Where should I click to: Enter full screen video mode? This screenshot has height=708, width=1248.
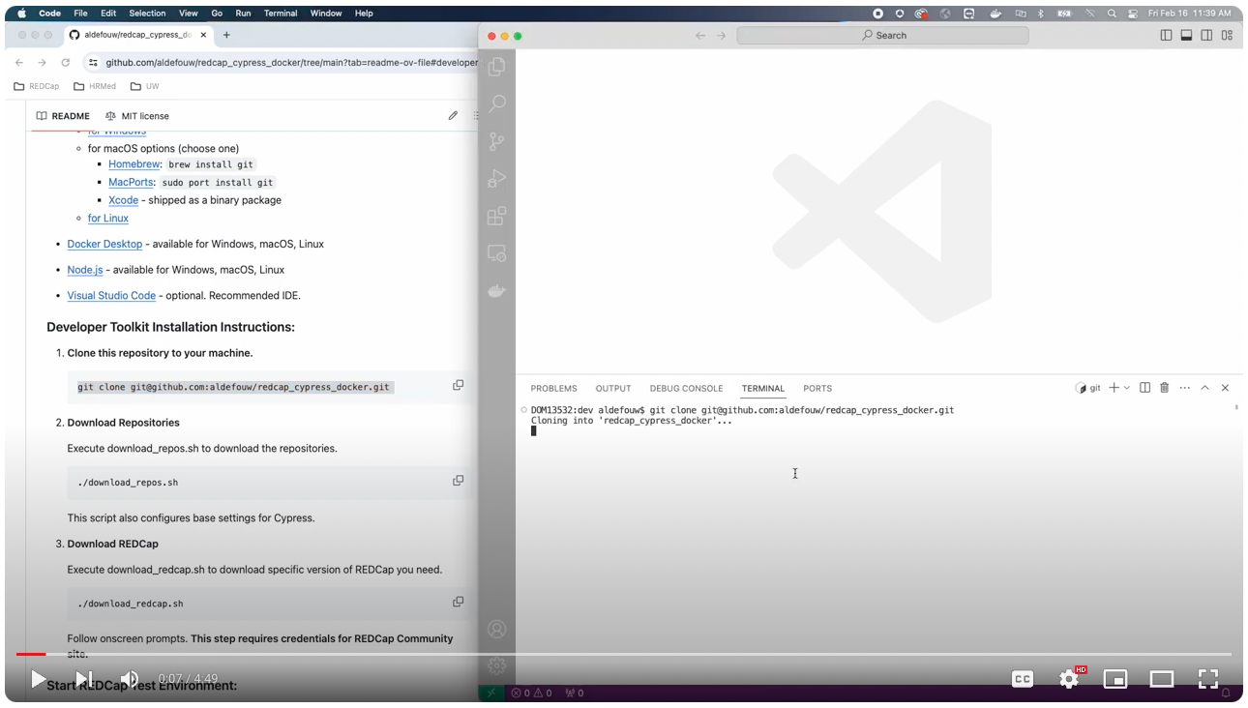1208,679
